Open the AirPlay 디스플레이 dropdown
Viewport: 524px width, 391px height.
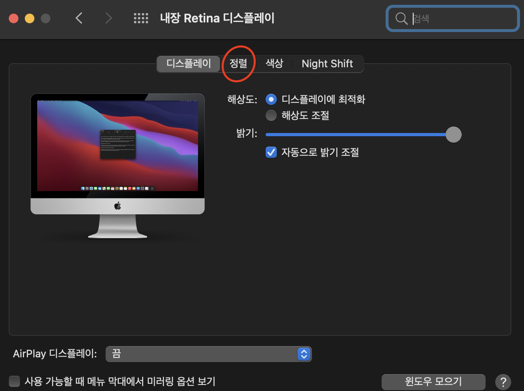click(x=208, y=354)
